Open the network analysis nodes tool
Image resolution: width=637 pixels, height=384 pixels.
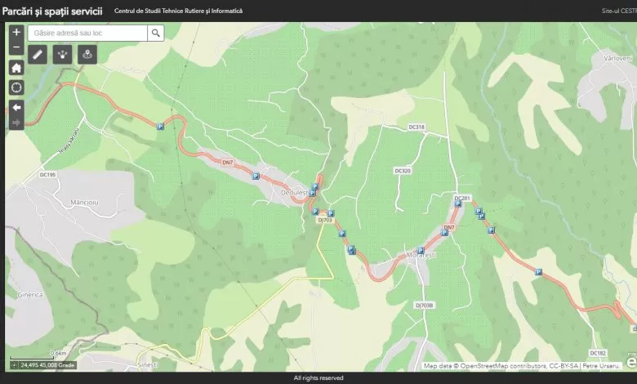pyautogui.click(x=63, y=55)
